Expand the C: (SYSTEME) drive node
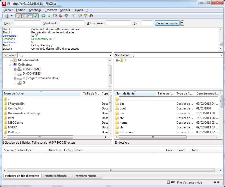The height and width of the screenshot is (187, 225). (15, 69)
